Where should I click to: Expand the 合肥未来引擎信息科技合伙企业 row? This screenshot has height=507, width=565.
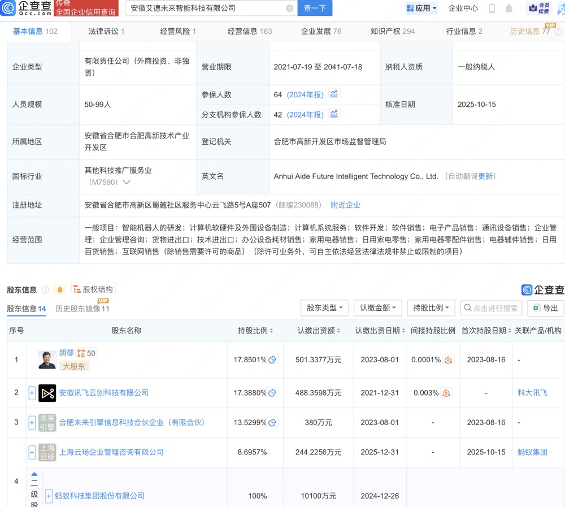click(x=32, y=423)
